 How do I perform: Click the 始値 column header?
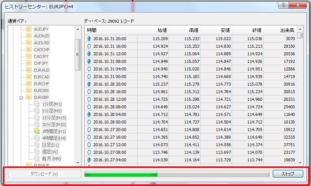(153, 30)
